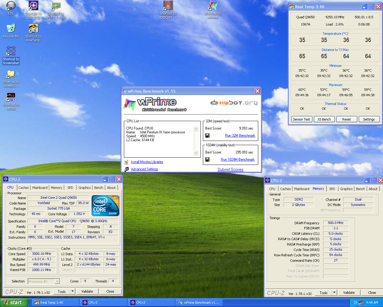This screenshot has height=307, width=383.
Task: Click Validate button in right CPU-Z
Action: (349, 293)
